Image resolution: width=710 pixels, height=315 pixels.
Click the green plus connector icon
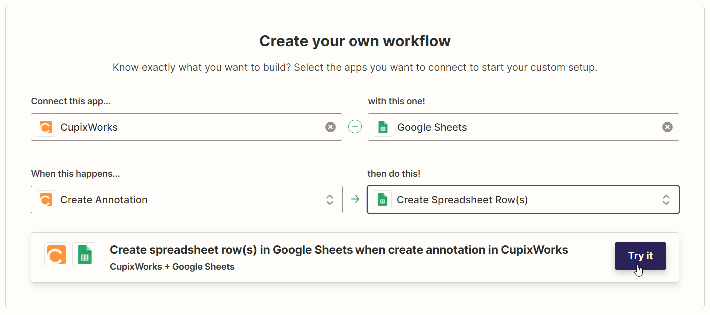(x=355, y=127)
